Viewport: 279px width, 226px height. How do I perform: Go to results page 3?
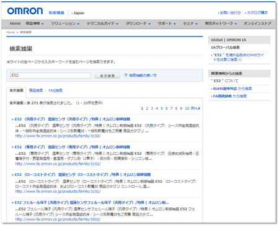[x=152, y=108]
